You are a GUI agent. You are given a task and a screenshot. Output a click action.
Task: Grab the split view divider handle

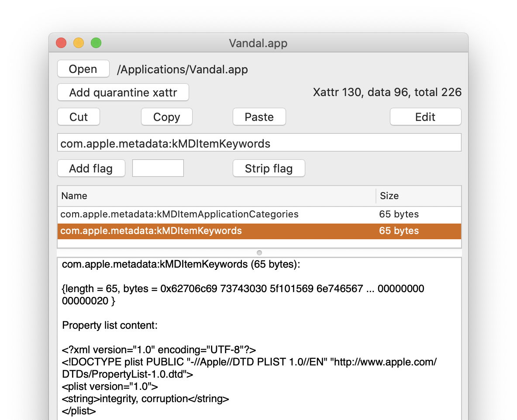[x=259, y=253]
